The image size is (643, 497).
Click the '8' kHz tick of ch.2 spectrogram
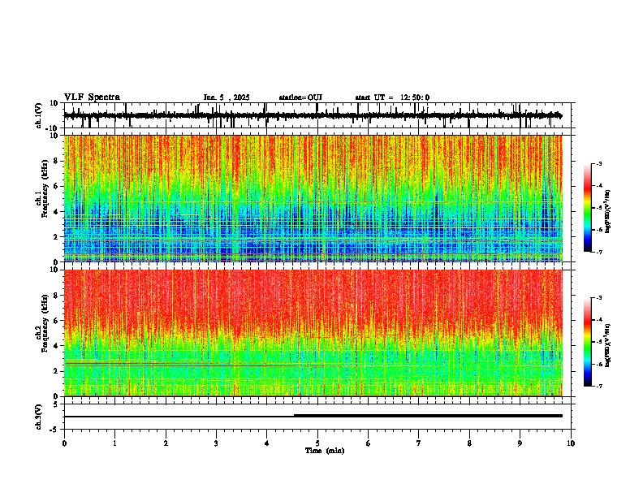57,296
